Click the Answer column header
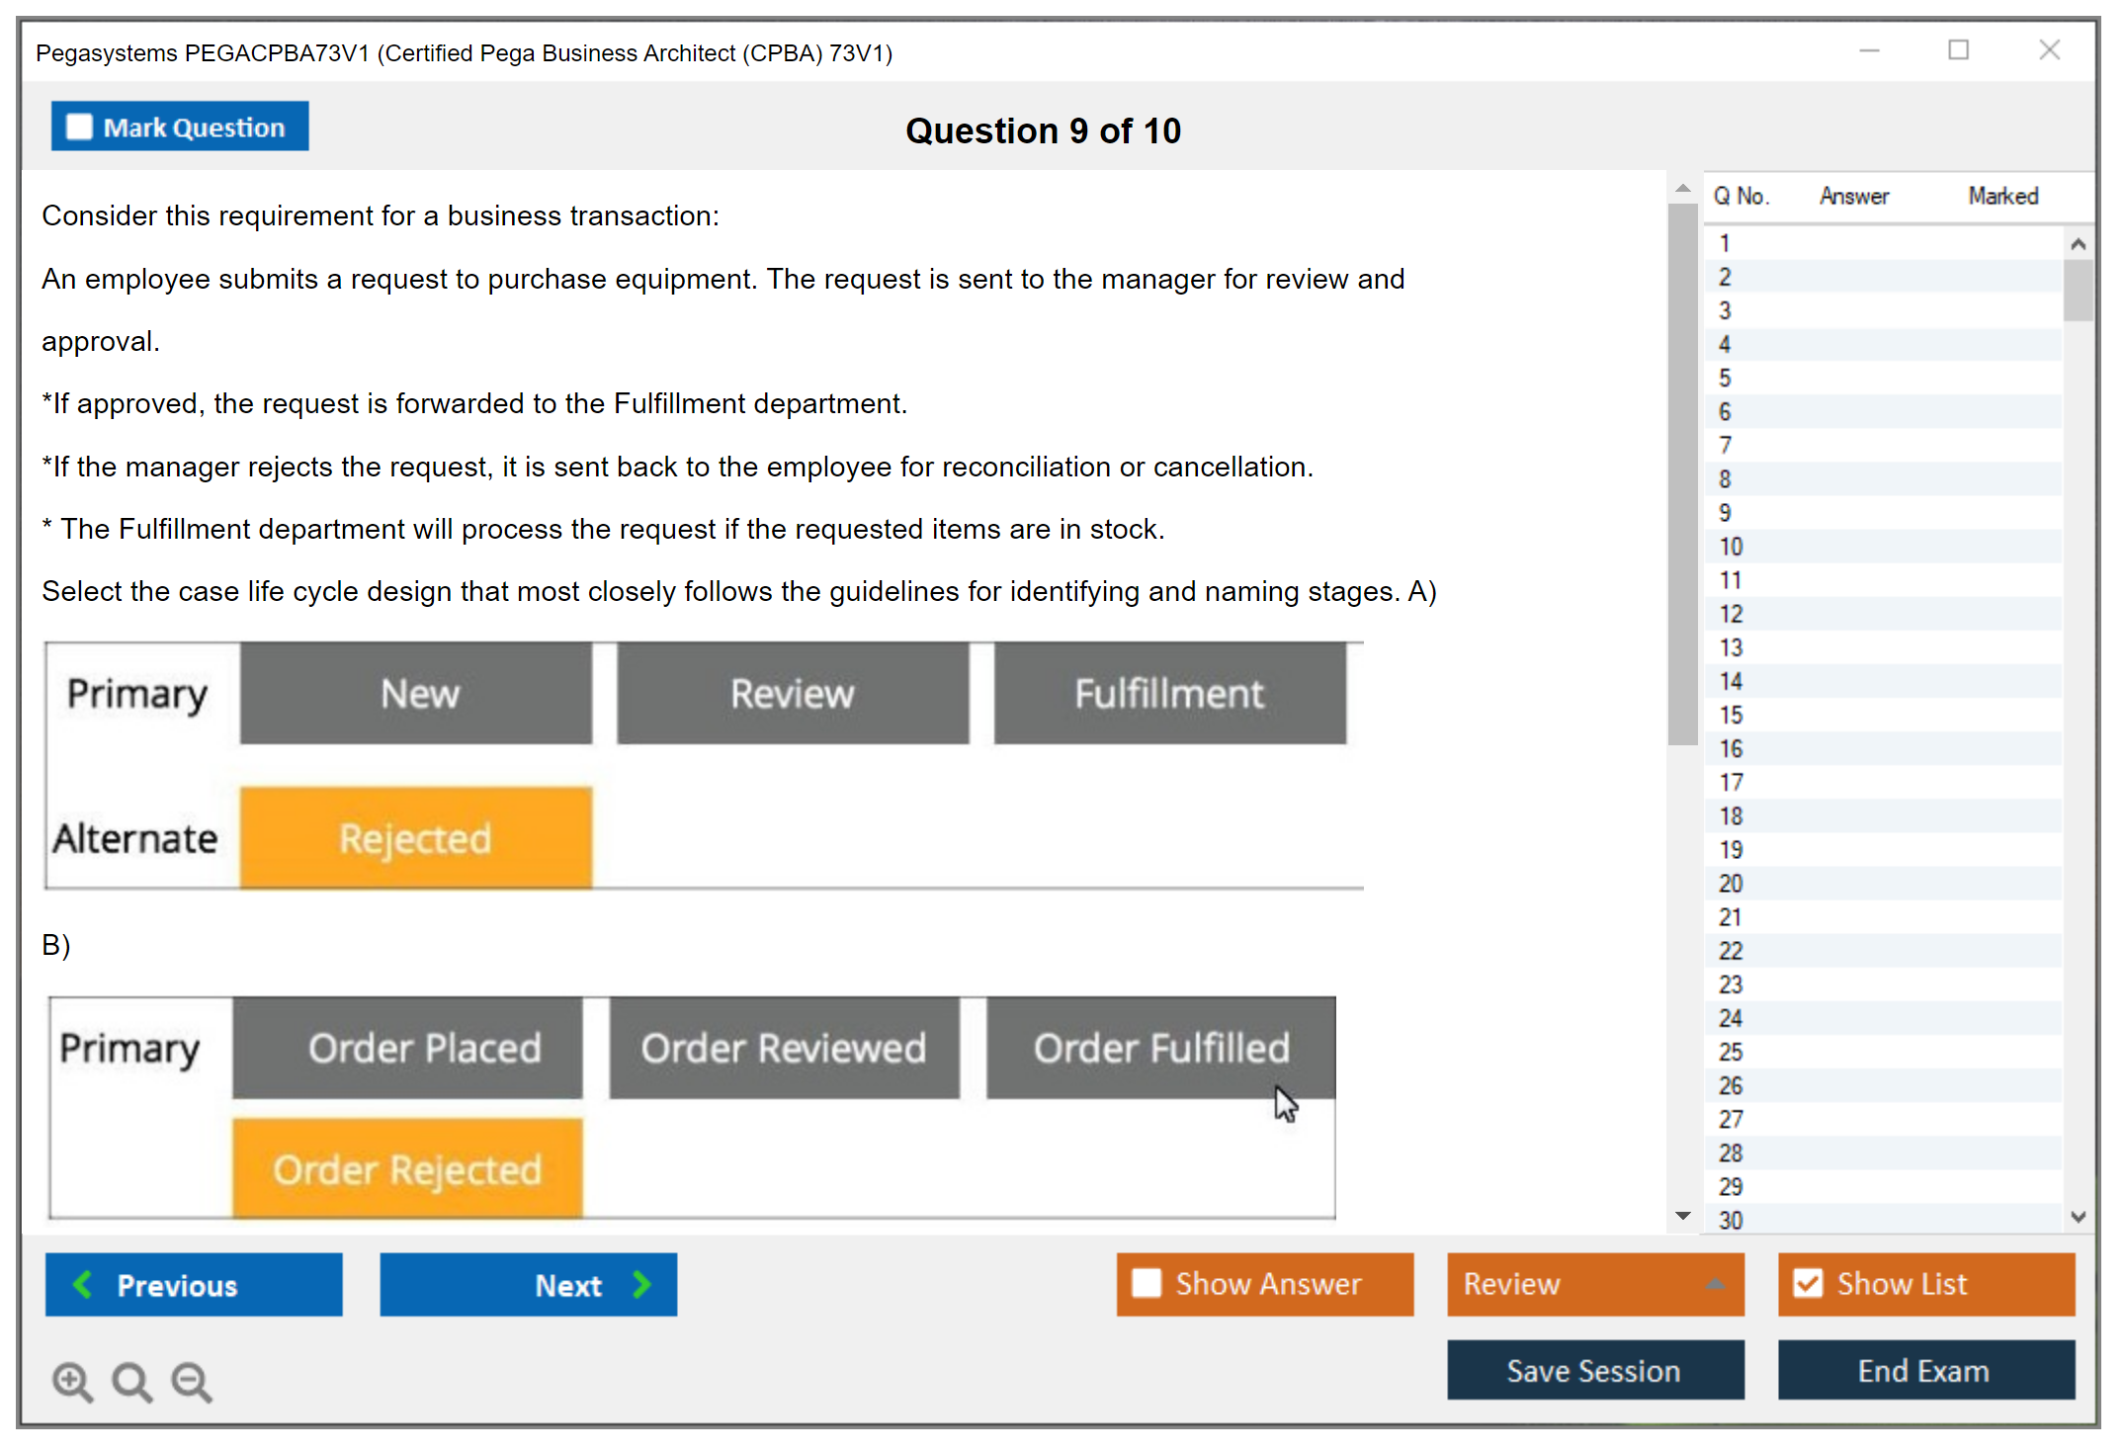This screenshot has width=2125, height=1453. 1853,197
